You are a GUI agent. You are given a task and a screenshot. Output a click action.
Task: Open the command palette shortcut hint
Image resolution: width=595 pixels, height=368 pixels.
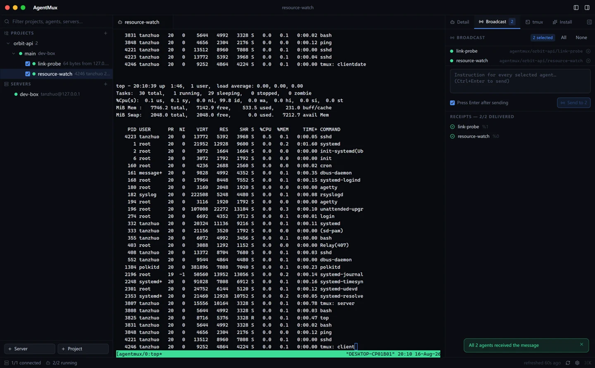point(588,363)
